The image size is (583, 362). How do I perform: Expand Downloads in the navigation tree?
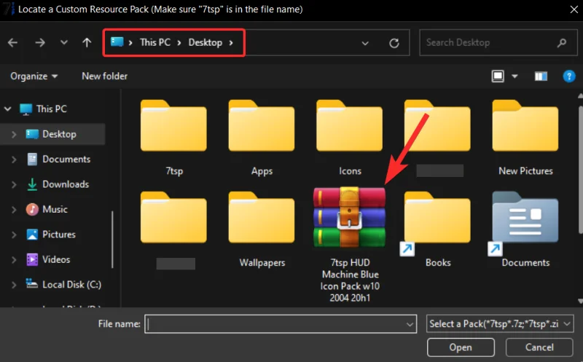coord(14,184)
